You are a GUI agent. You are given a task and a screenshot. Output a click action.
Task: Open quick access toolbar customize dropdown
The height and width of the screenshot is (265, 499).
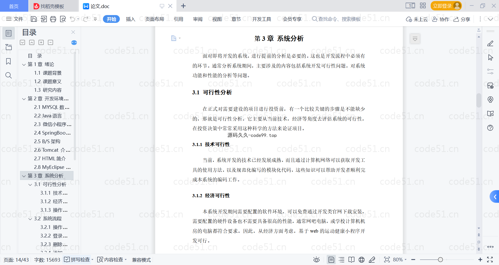pos(95,19)
